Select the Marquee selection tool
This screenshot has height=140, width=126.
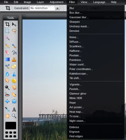point(7,31)
